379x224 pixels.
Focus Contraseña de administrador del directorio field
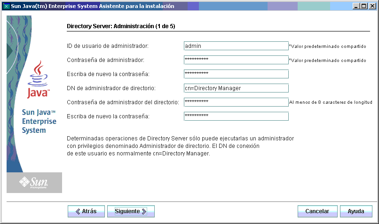pos(236,102)
